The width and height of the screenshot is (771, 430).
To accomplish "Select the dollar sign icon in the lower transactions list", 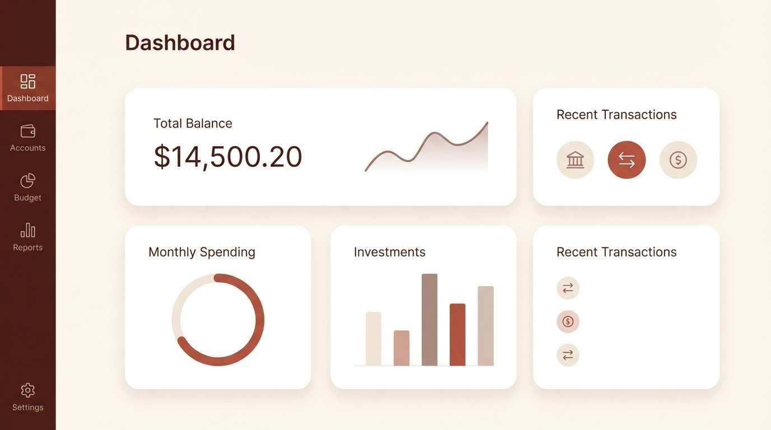I will point(568,321).
